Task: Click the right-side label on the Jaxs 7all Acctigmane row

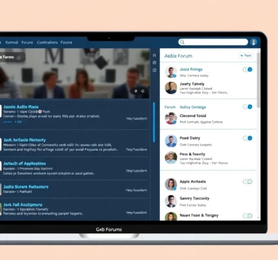Action: 136,213
